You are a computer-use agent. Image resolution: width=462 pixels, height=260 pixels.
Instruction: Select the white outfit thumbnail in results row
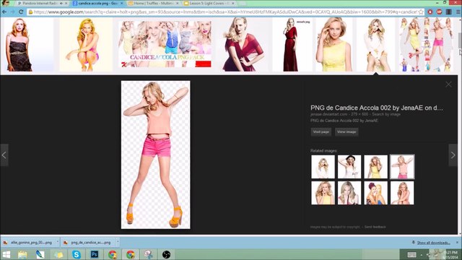click(x=375, y=45)
